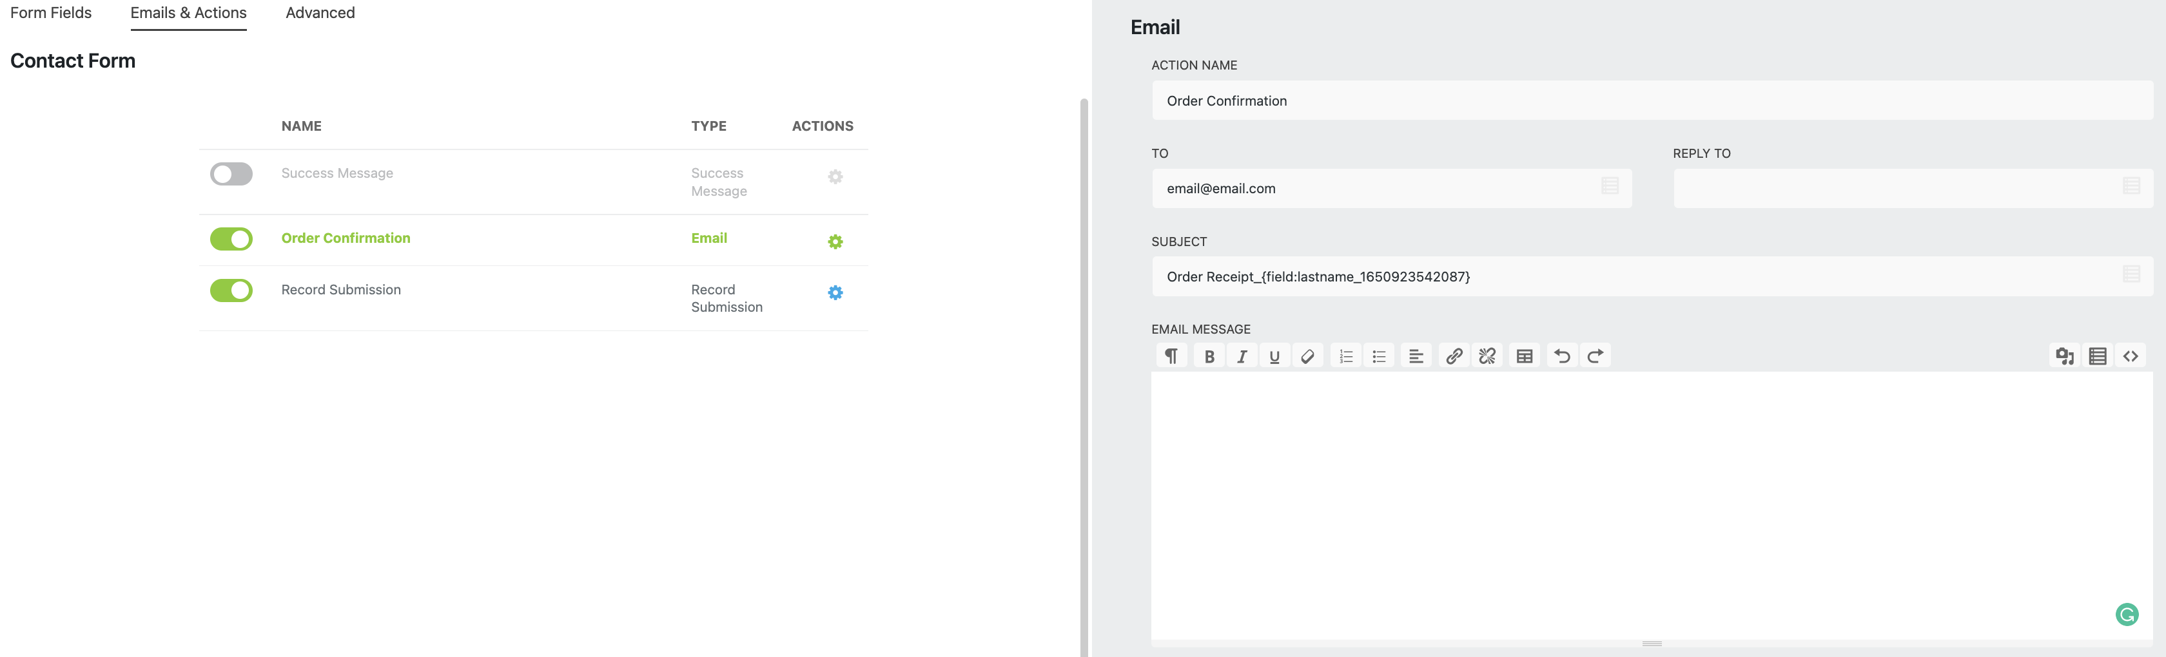Open merge tags for the SUBJECT field
Viewport: 2166px width, 657px height.
click(2132, 273)
